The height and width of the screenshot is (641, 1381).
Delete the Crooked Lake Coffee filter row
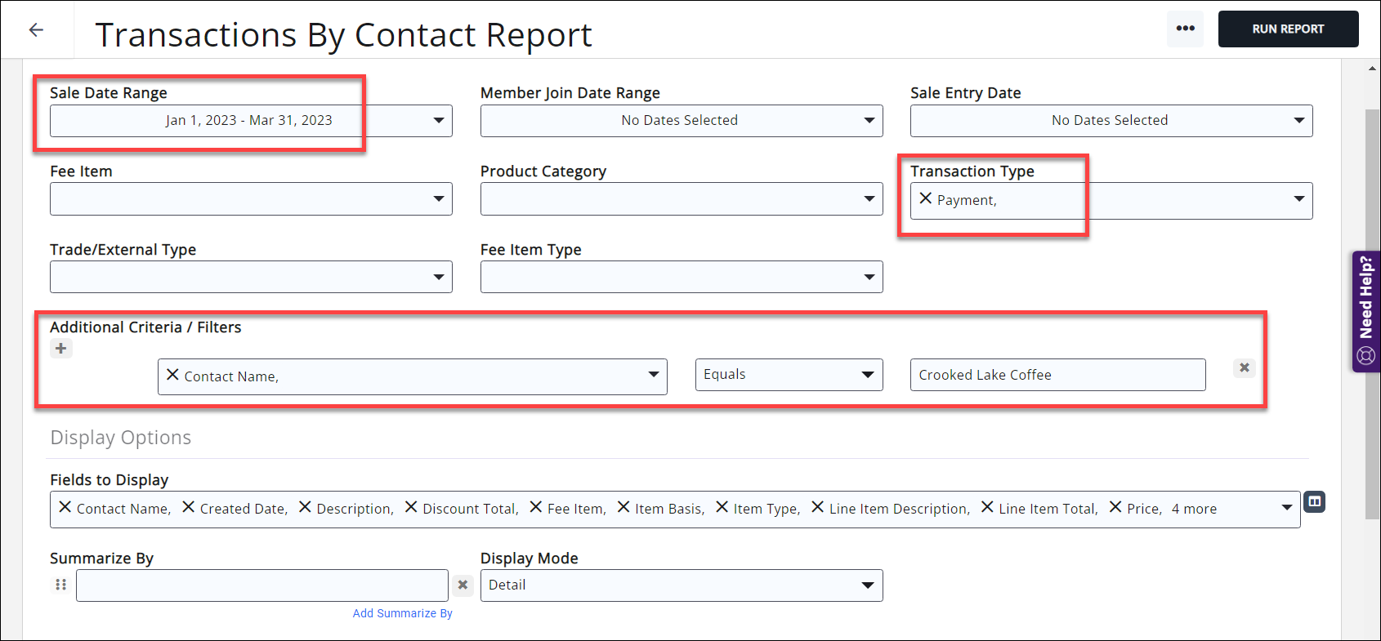[x=1244, y=368]
